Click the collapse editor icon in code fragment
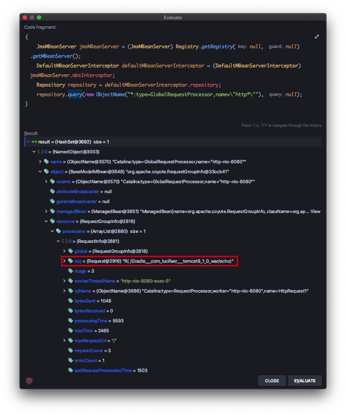 point(317,37)
